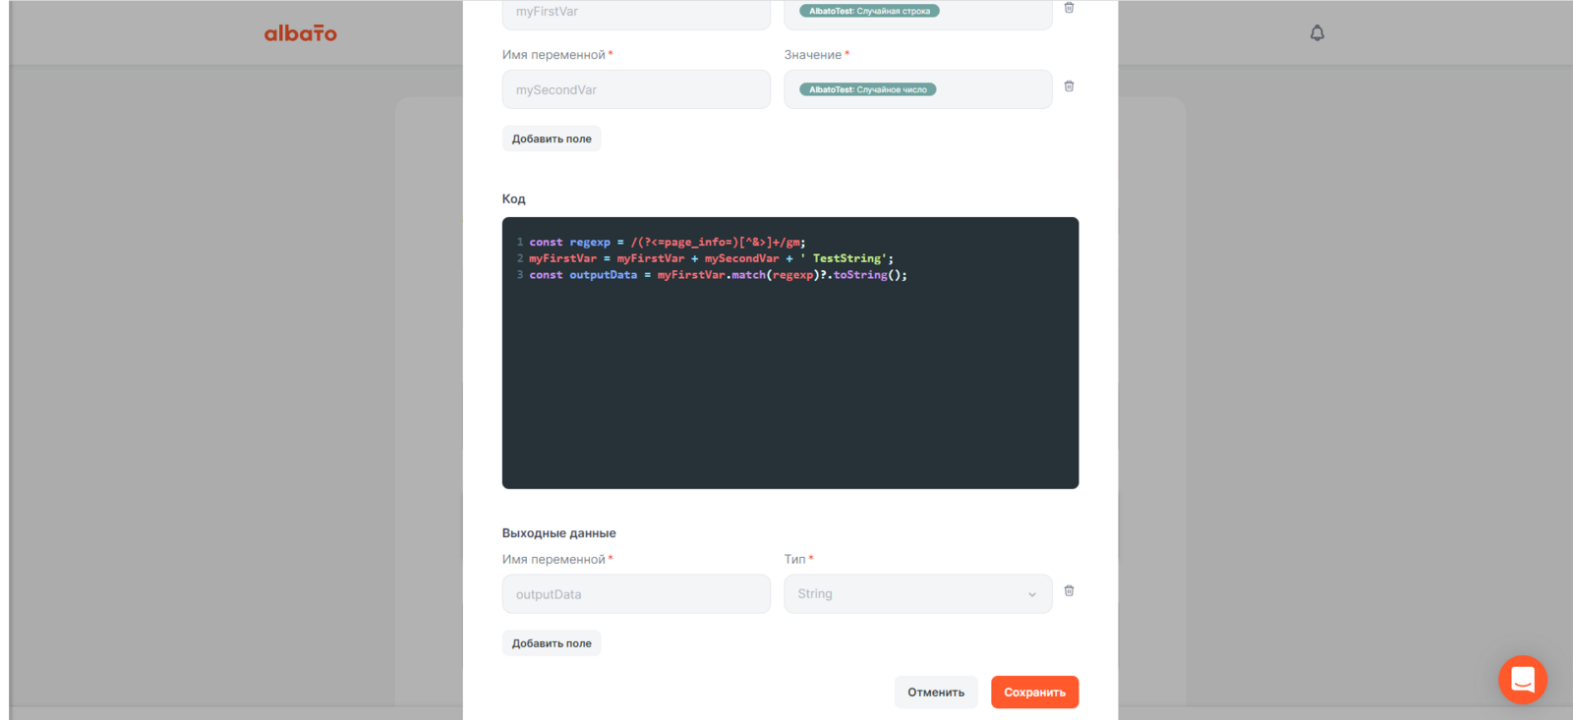Click the Отменить button
Image resolution: width=1573 pixels, height=720 pixels.
[935, 692]
